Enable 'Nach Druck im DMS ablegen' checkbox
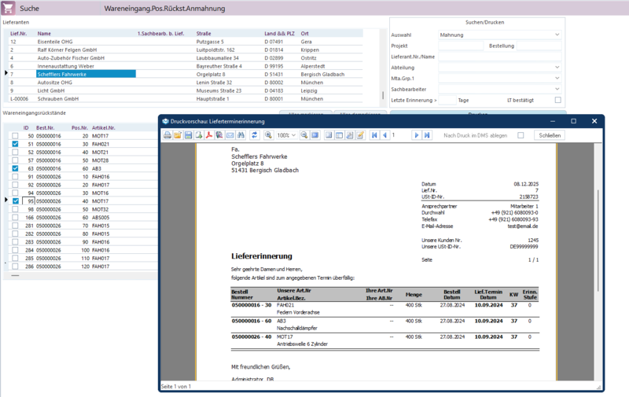 (520, 135)
